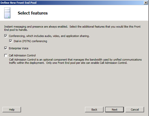
Task: Disable the Enterprise Voice checkbox
Action: pyautogui.click(x=6, y=48)
